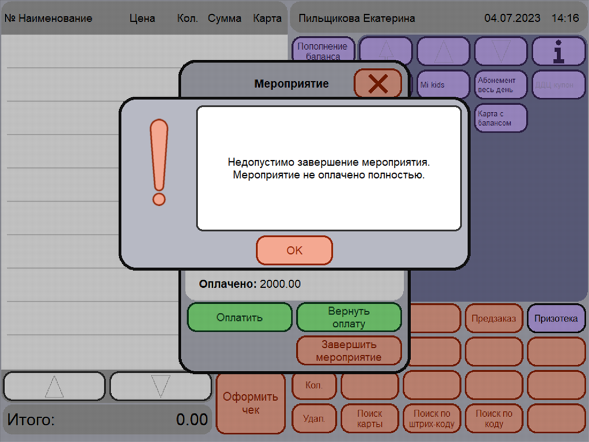Open the Предзаказ button
This screenshot has height=442, width=589.
494,318
